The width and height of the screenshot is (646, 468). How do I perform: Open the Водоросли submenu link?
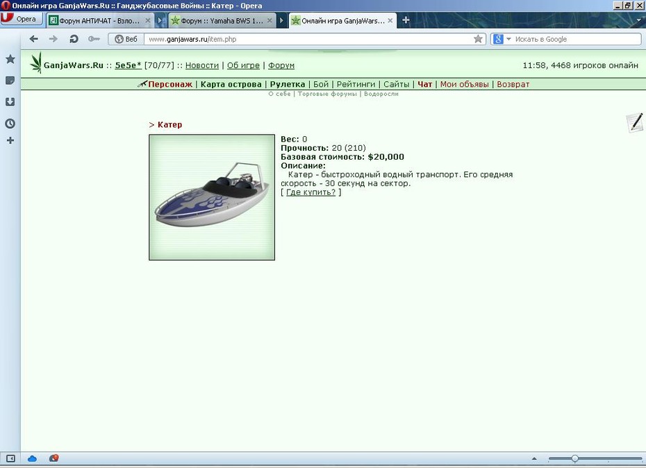click(381, 94)
